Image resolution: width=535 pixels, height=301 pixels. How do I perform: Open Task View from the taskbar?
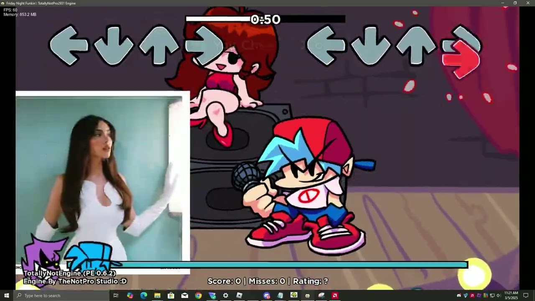pyautogui.click(x=116, y=296)
